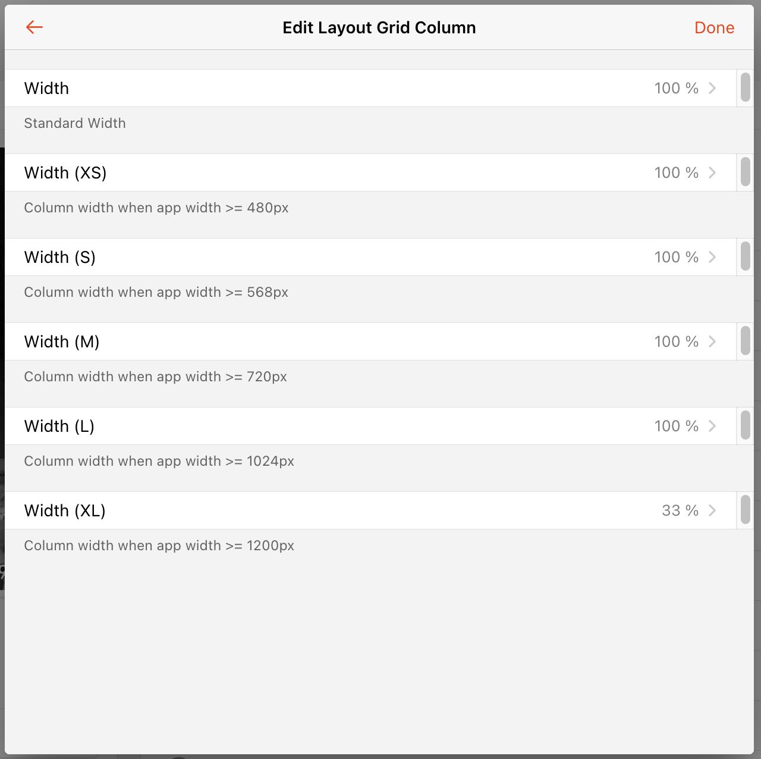The width and height of the screenshot is (761, 759).
Task: Click the 100 % value of Width
Action: point(676,88)
